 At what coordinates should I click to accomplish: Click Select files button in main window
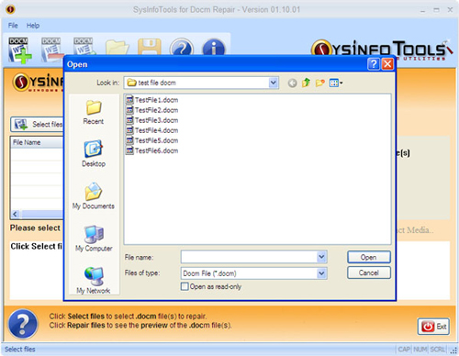[38, 124]
